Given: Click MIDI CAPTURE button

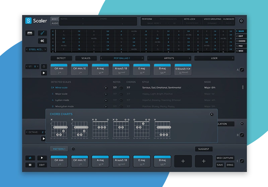Looking at the screenshot, I should [x=225, y=158].
